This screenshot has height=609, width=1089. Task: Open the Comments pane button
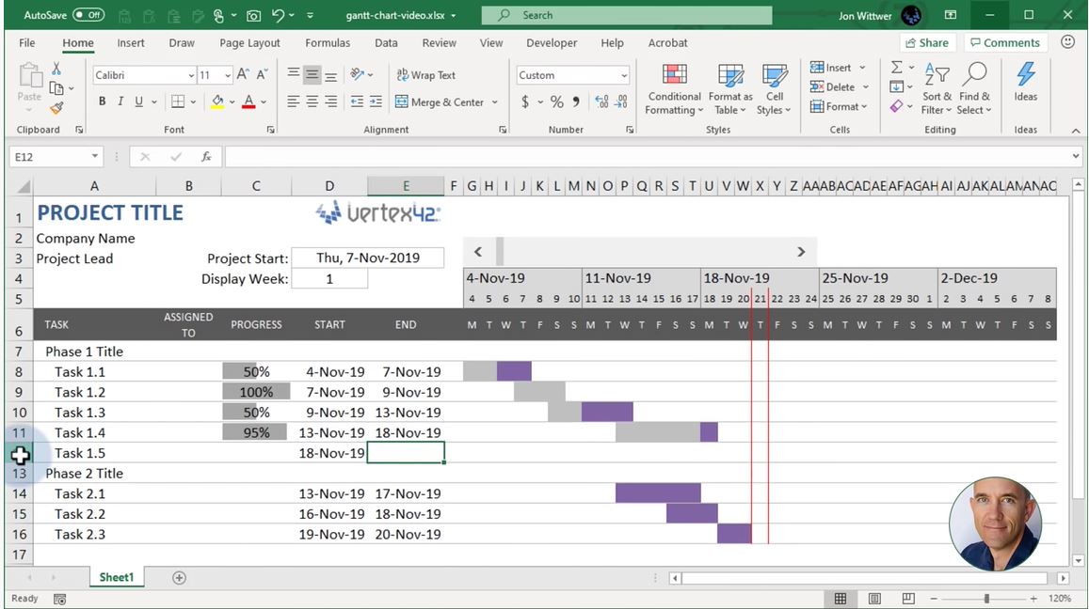[x=1005, y=42]
